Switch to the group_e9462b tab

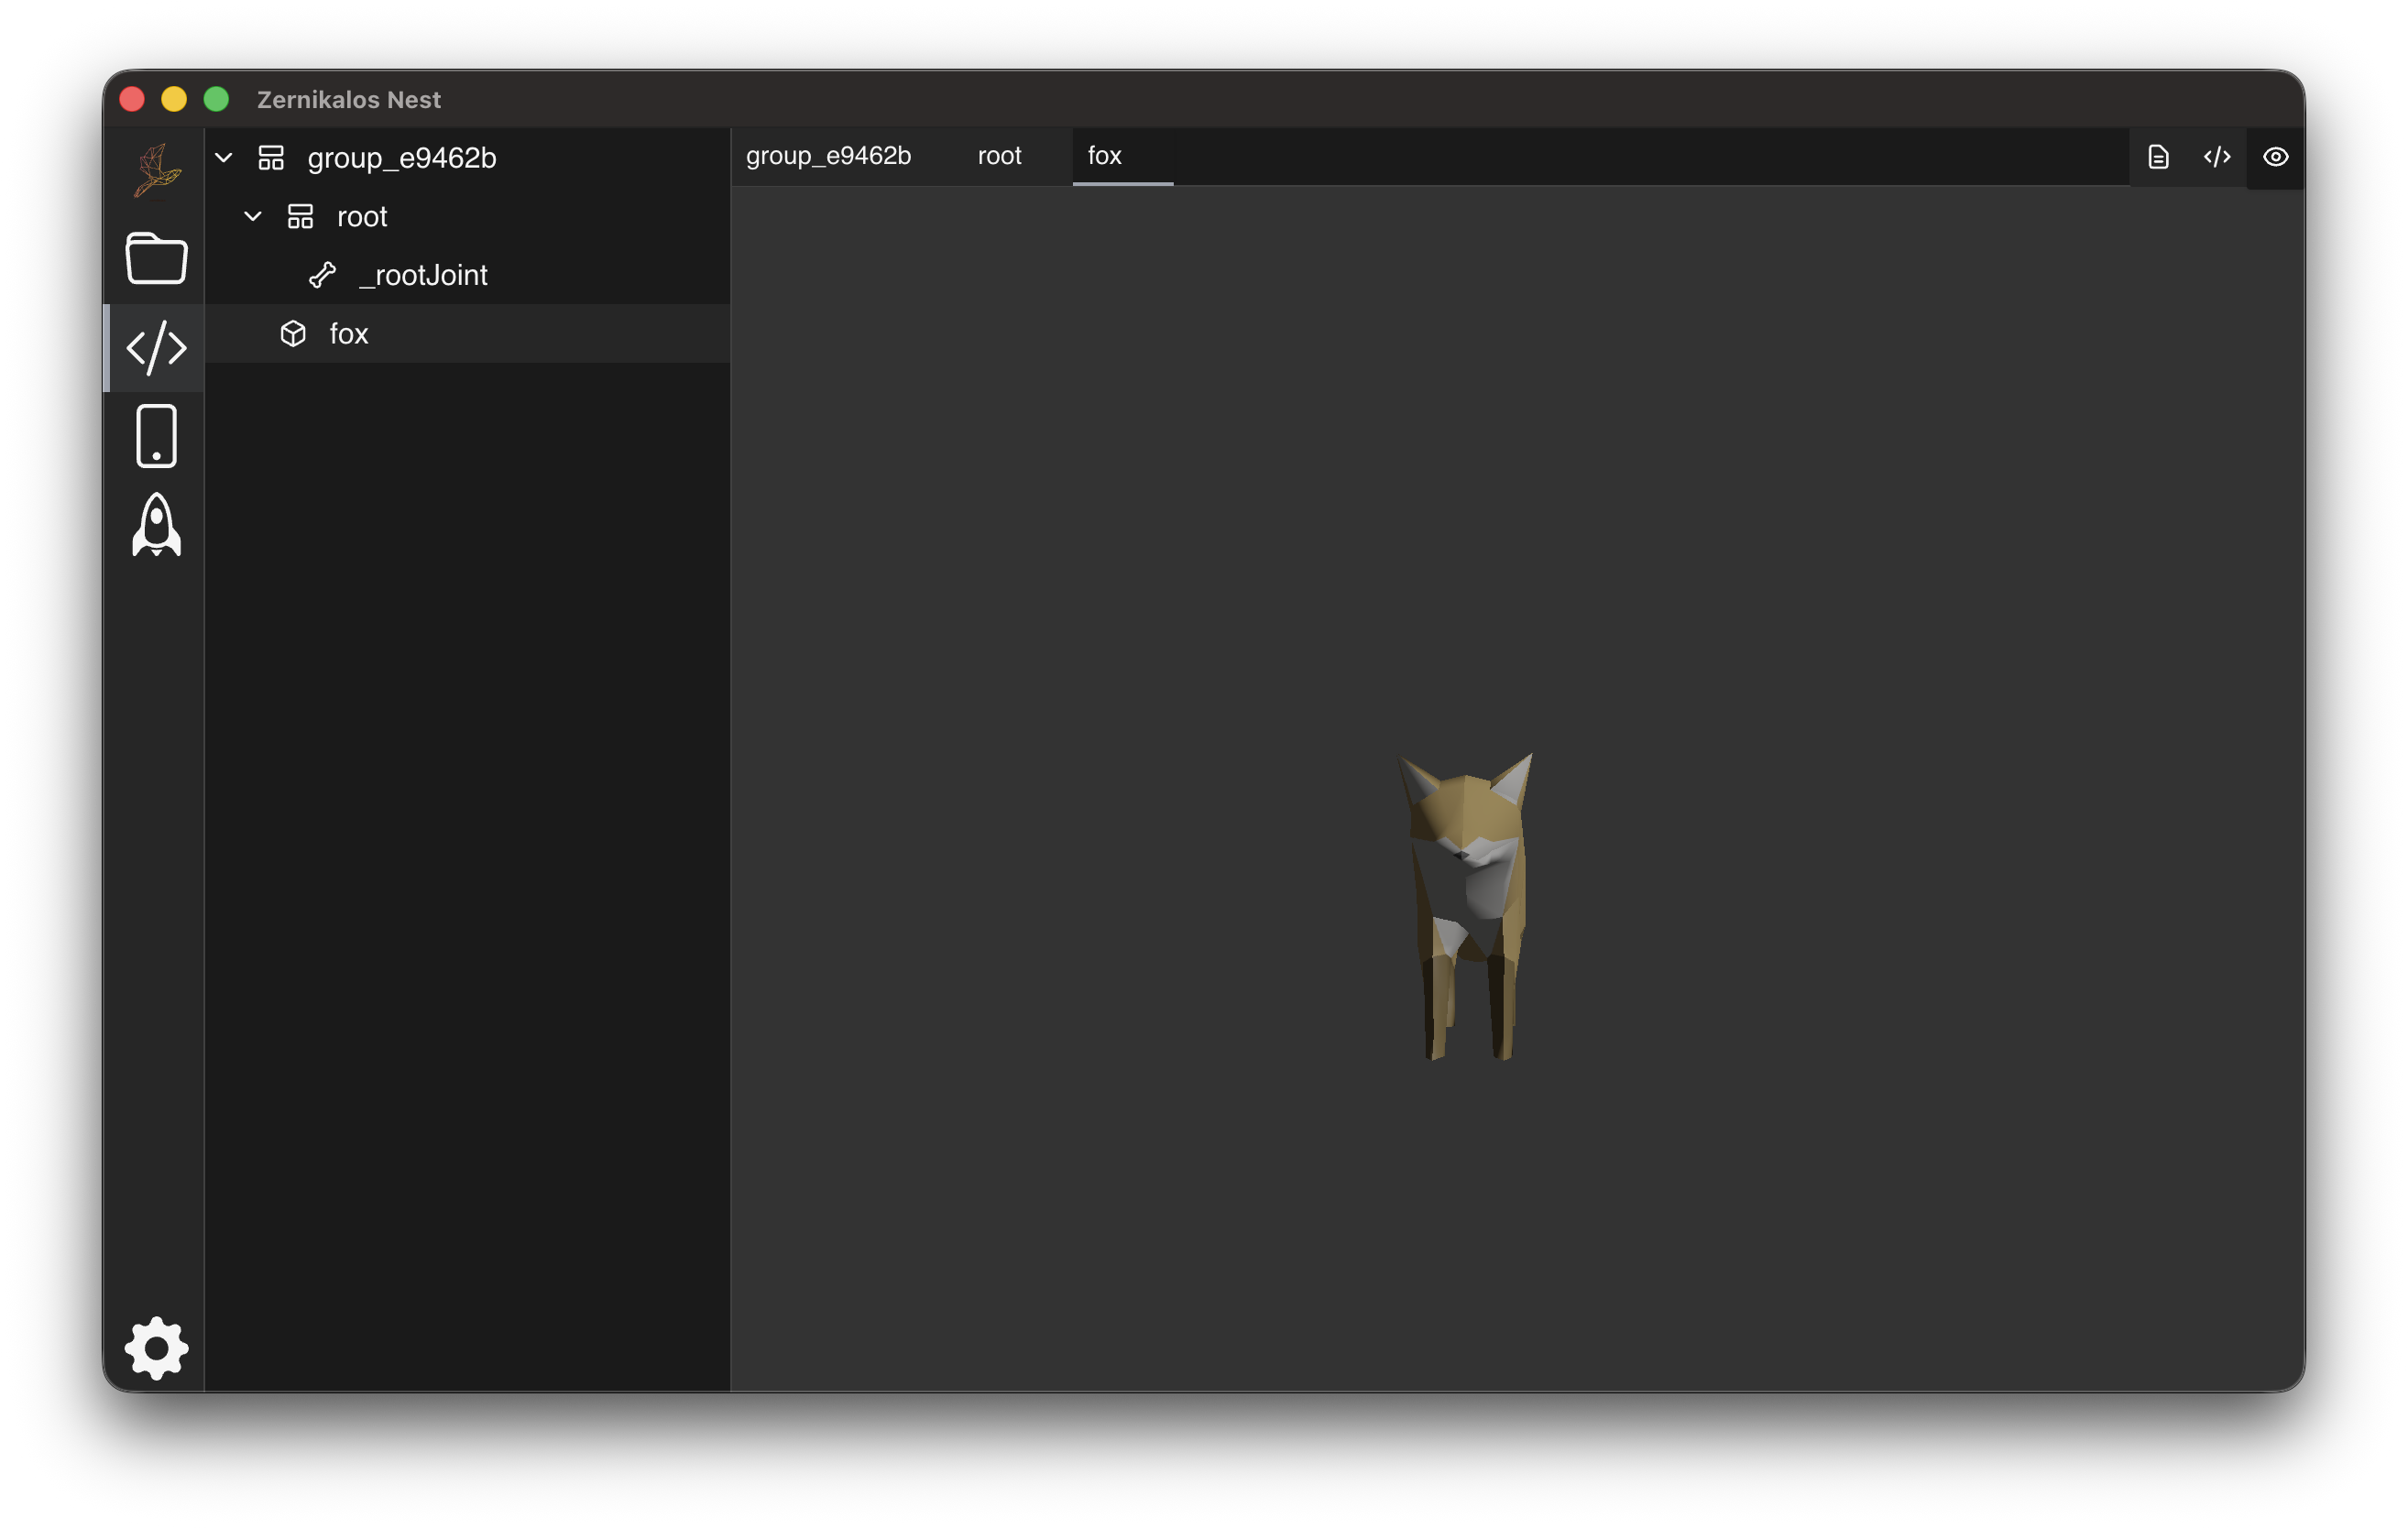828,156
